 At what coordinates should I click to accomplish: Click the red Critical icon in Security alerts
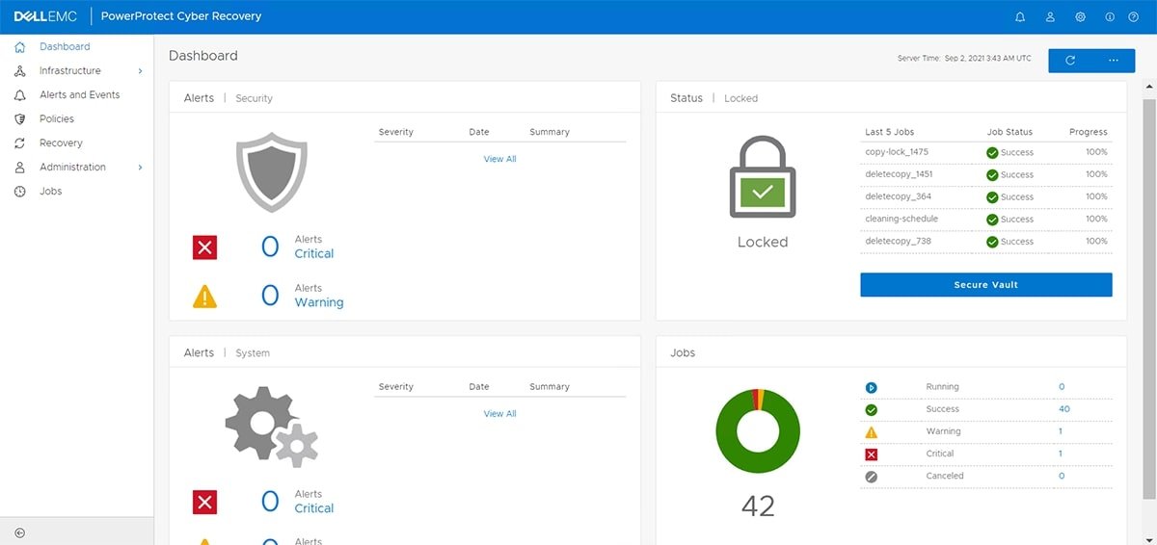(204, 247)
